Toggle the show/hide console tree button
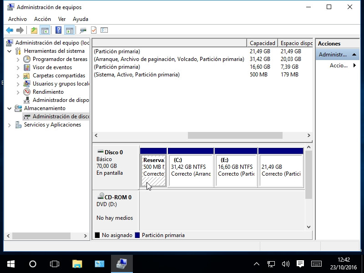Screen dimensions: 364x273 pos(45,30)
